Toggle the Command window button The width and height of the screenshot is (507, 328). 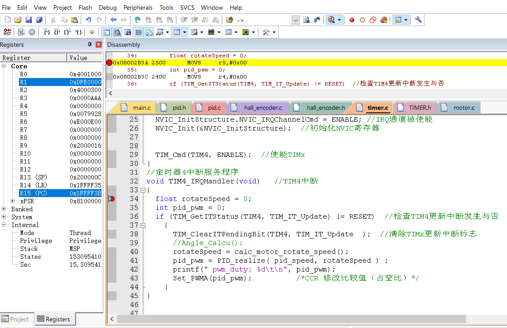pos(107,32)
